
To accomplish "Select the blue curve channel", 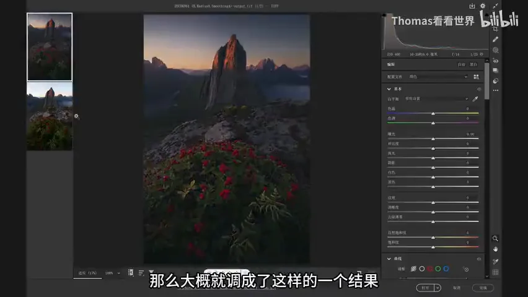I will [x=446, y=269].
